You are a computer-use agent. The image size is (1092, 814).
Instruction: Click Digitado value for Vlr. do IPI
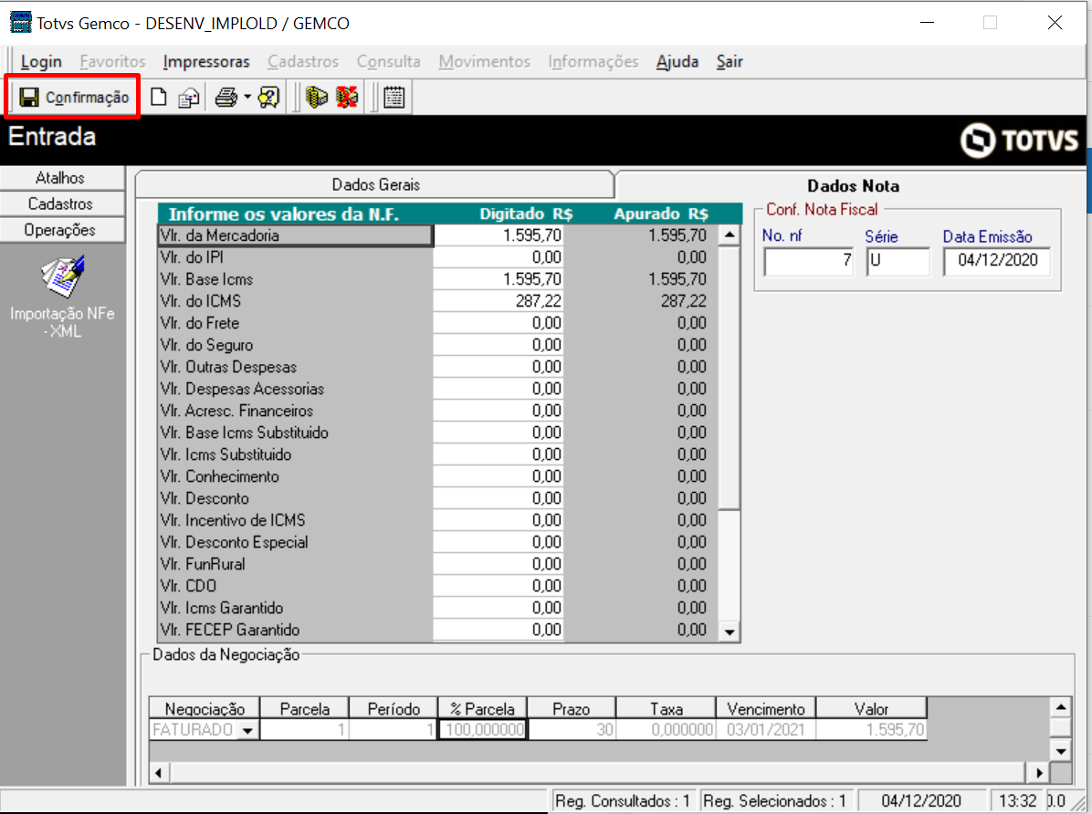498,257
